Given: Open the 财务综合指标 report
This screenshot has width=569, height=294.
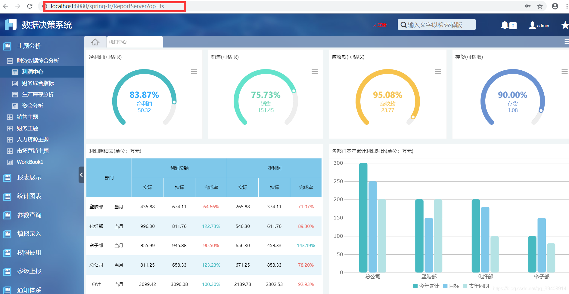Looking at the screenshot, I should pos(38,83).
